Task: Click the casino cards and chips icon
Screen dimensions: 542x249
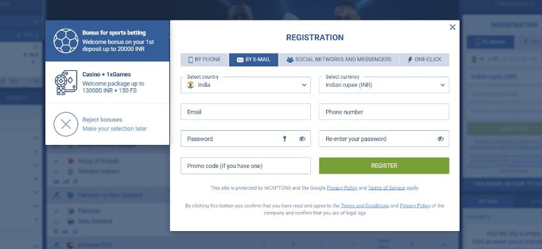Action: (66, 82)
